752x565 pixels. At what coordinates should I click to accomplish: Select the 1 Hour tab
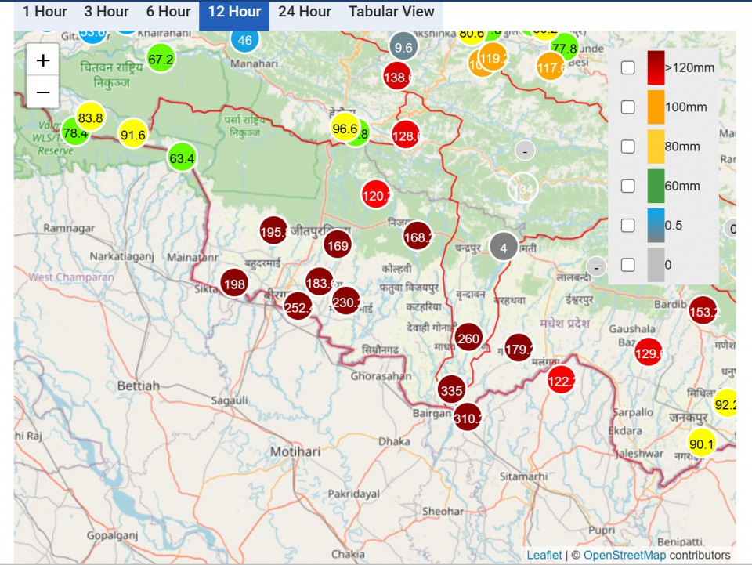click(x=45, y=13)
